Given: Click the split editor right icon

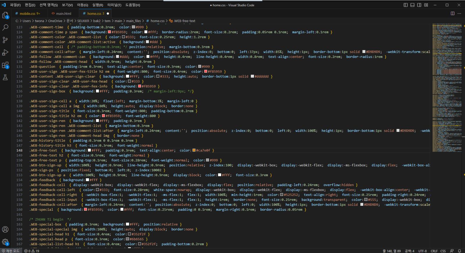Looking at the screenshot, I should (x=453, y=14).
